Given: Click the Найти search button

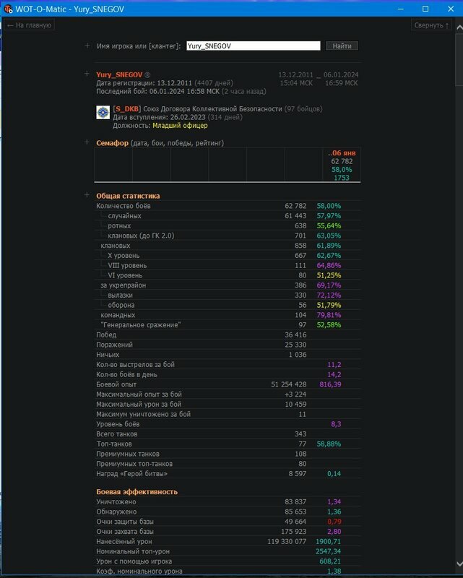Looking at the screenshot, I should (342, 46).
